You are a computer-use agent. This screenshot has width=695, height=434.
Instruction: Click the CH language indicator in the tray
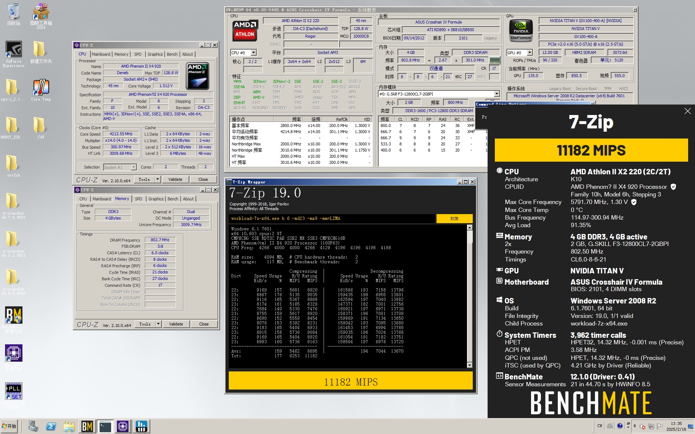[599, 426]
